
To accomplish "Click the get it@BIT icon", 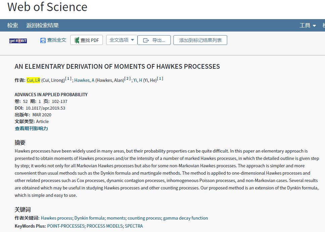I will pos(18,41).
